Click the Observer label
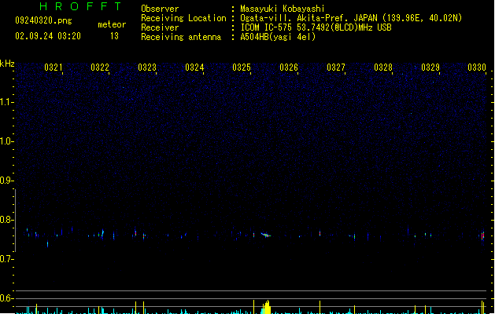Screen dimensions: 495x314 (x=160, y=9)
